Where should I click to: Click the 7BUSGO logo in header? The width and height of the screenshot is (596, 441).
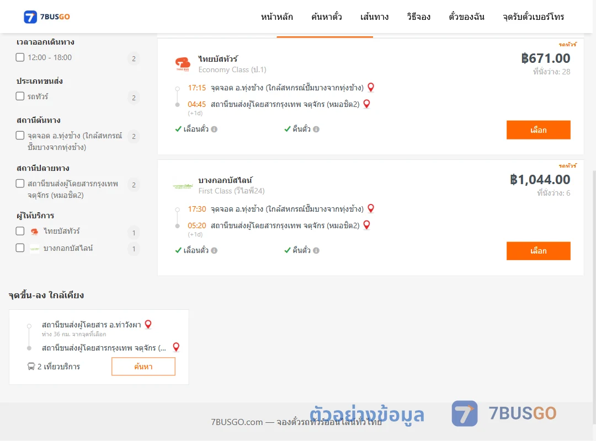[47, 17]
